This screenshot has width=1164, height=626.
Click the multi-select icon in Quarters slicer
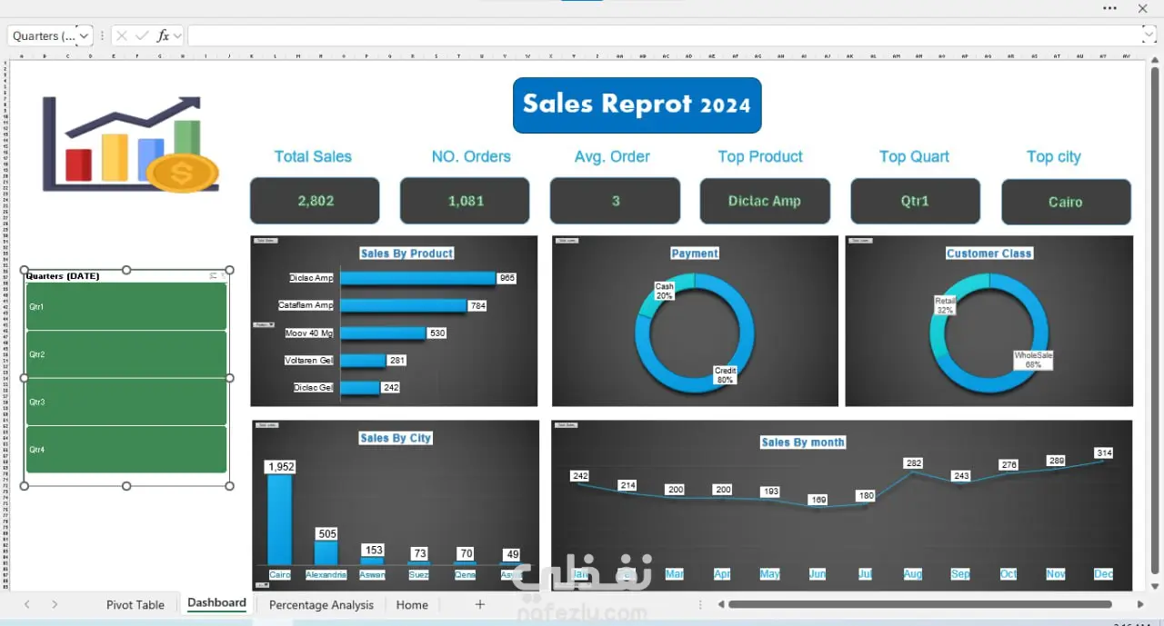(x=213, y=275)
